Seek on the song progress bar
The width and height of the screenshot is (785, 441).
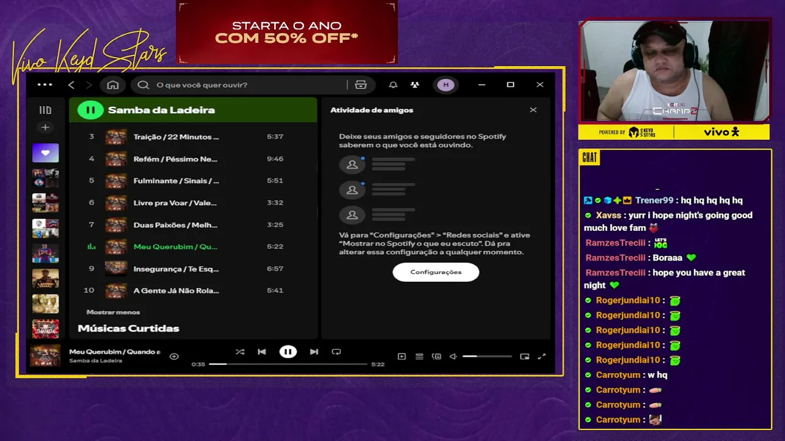click(x=288, y=364)
